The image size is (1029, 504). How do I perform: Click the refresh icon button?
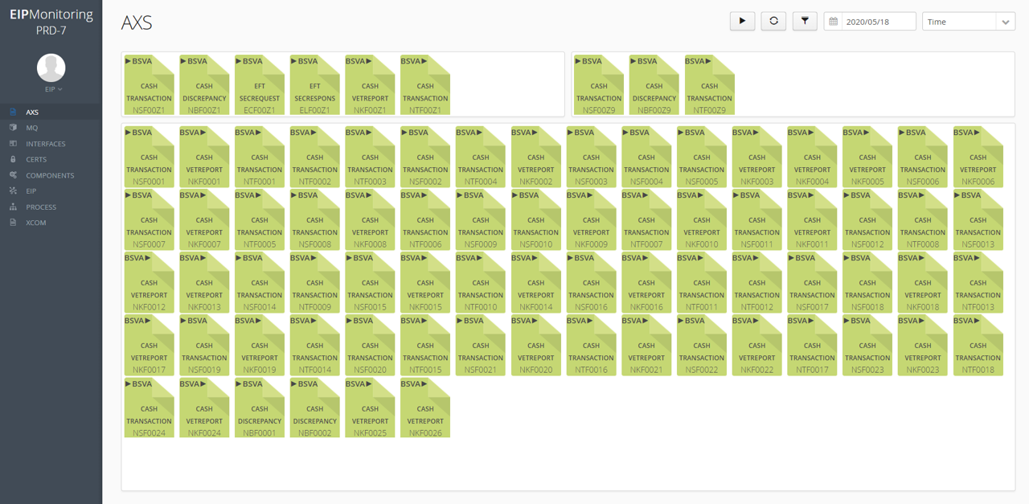[x=773, y=22]
